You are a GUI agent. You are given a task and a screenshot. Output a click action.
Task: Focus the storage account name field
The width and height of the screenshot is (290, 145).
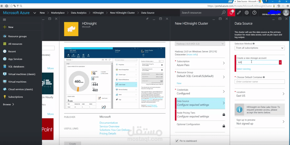click(258, 63)
